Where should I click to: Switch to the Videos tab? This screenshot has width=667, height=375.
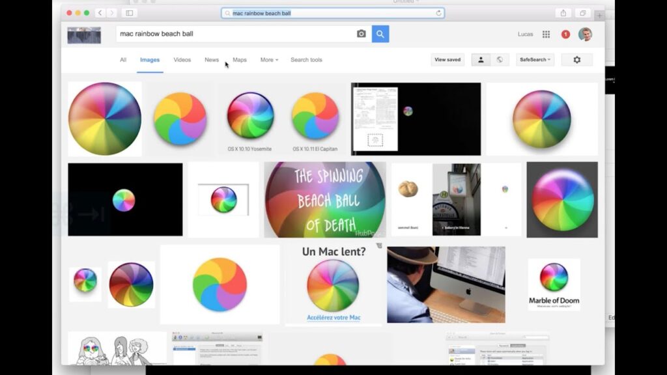tap(182, 59)
